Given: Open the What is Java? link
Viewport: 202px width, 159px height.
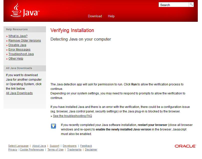Looking at the screenshot, I should (x=18, y=36).
